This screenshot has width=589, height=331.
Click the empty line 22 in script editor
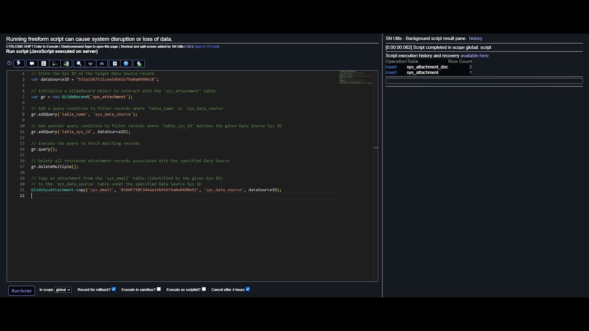184,196
